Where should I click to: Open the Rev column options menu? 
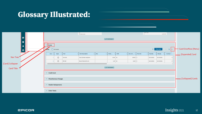[x=106, y=54]
